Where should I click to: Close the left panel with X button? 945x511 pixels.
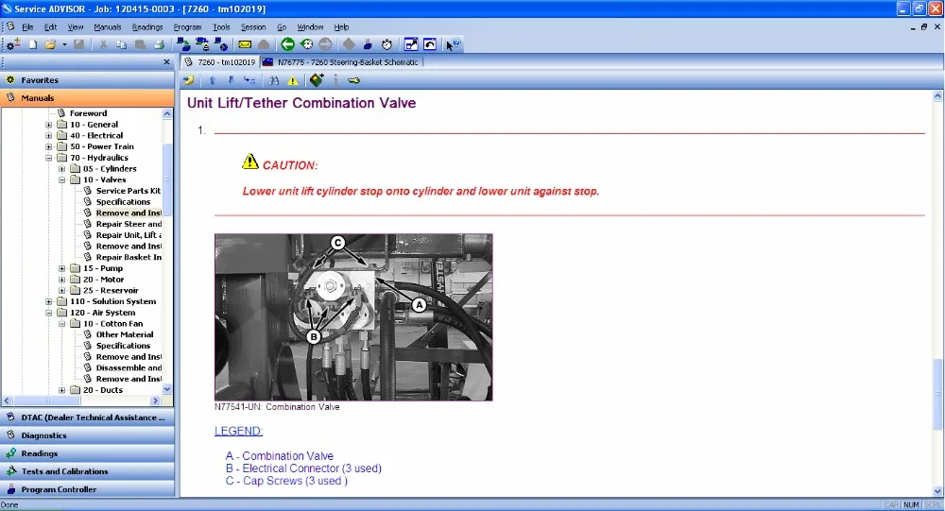167,62
